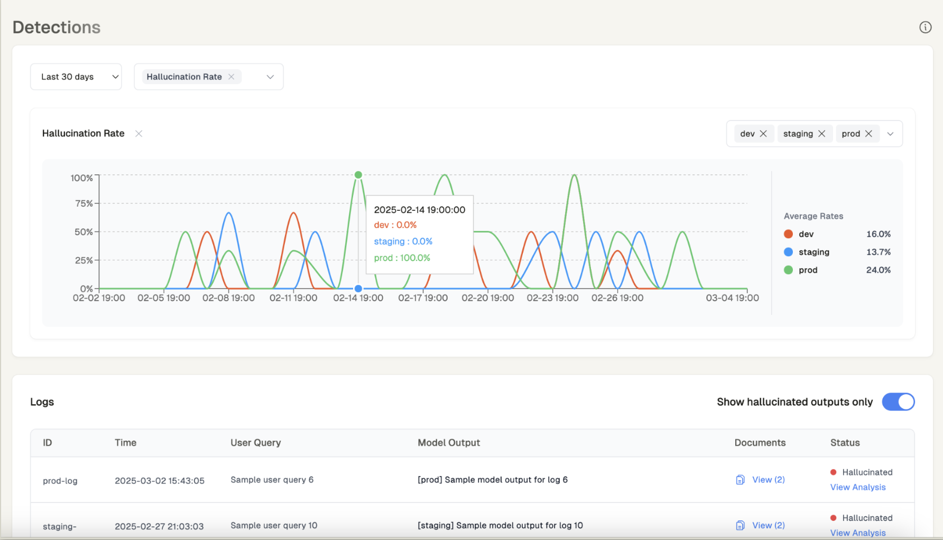Click the 02-14 19:00 axis label

tap(358, 298)
